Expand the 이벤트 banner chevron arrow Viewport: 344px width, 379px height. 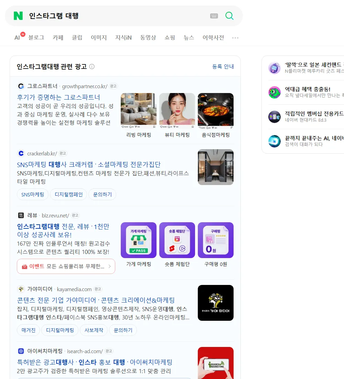point(110,266)
